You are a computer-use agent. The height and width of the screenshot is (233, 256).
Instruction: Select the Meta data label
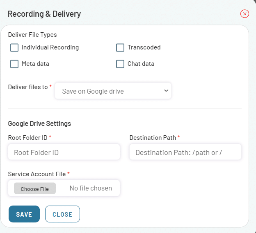[x=35, y=64]
